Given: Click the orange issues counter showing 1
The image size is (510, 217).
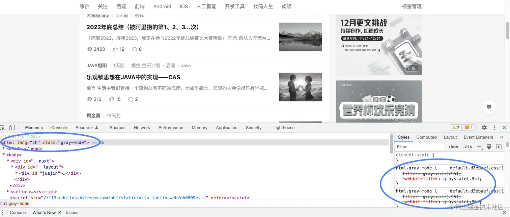Looking at the screenshot, I should (469, 128).
